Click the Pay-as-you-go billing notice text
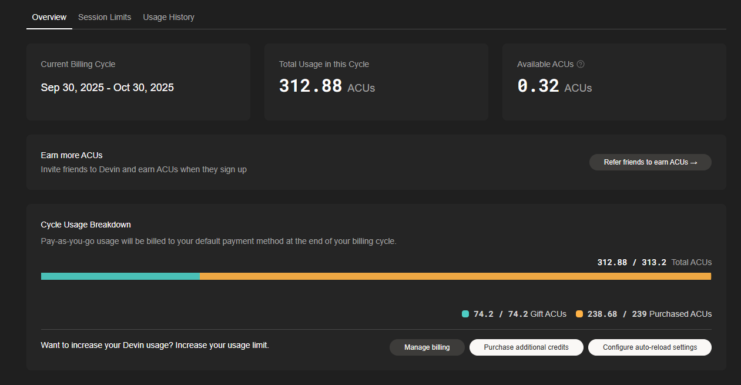 pos(219,241)
